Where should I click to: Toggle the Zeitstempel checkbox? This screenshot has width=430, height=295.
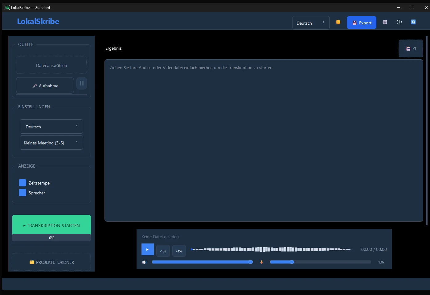[23, 183]
